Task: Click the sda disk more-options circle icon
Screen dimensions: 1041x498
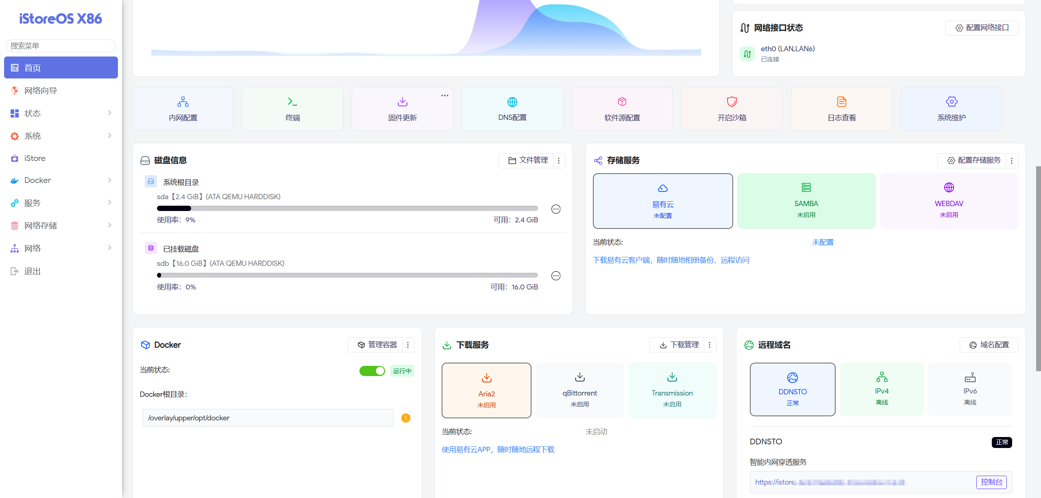Action: point(555,209)
